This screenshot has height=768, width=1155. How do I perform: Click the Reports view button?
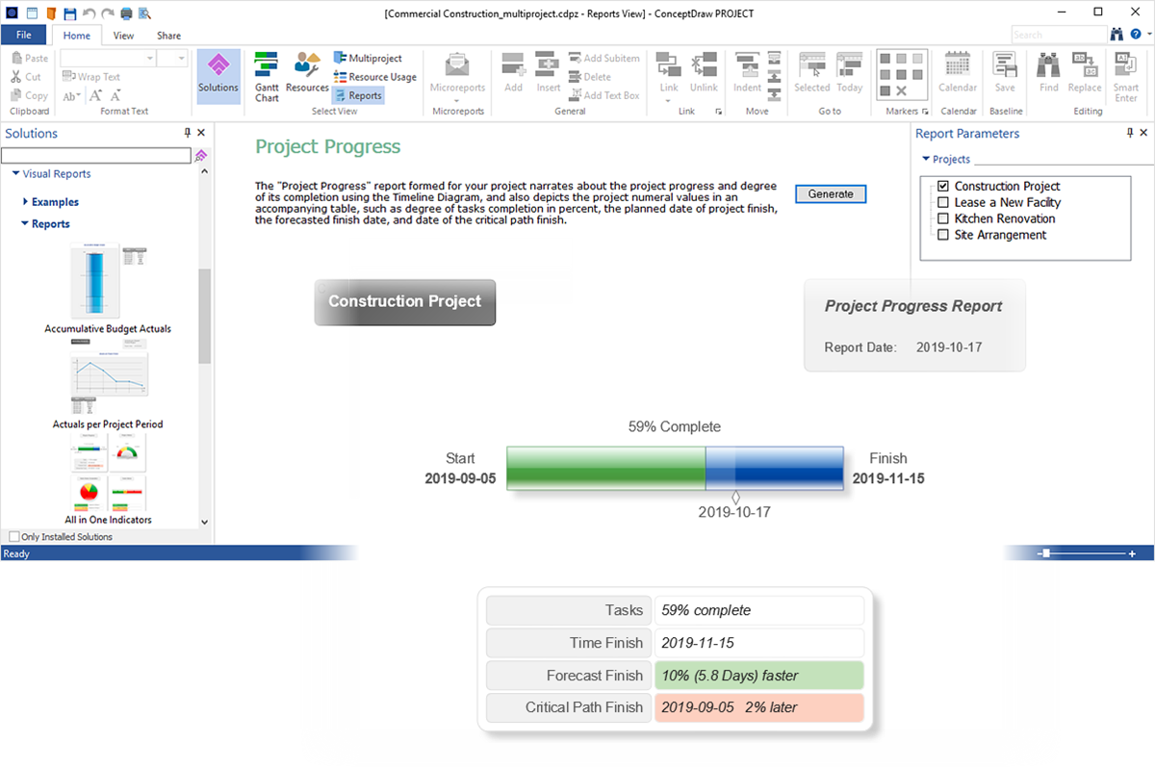click(358, 95)
